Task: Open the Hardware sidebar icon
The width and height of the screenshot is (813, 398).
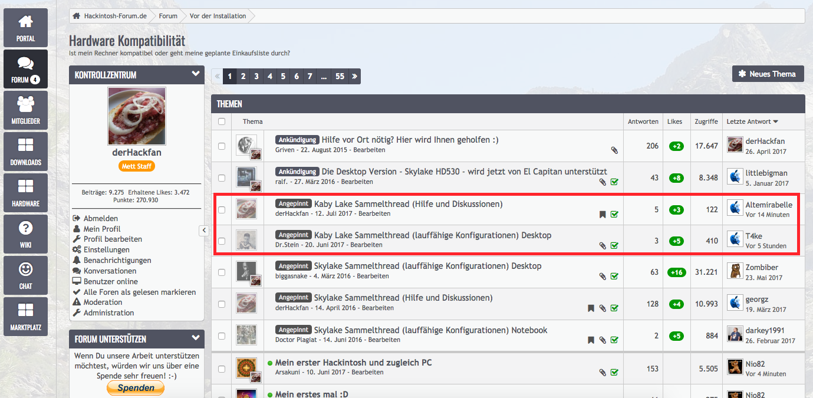Action: point(25,193)
